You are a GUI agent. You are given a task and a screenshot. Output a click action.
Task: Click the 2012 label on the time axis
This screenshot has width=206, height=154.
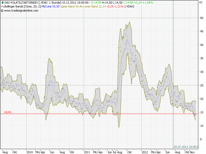pos(145,152)
